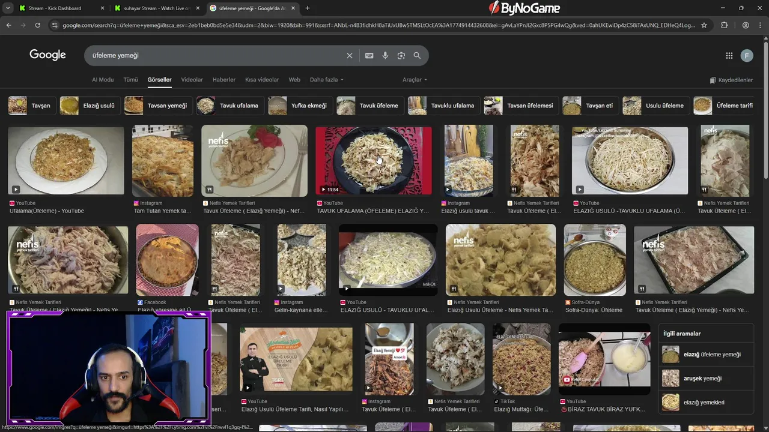Select the Tavsan üfelemesi filter chip
The image size is (769, 432).
(x=521, y=106)
